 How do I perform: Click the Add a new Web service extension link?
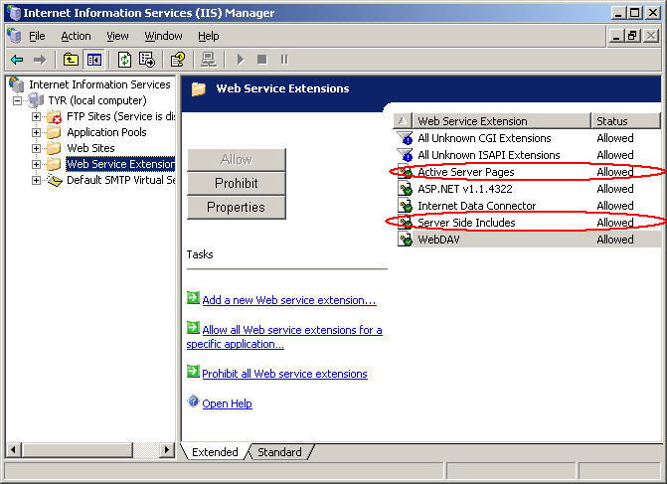(x=288, y=300)
